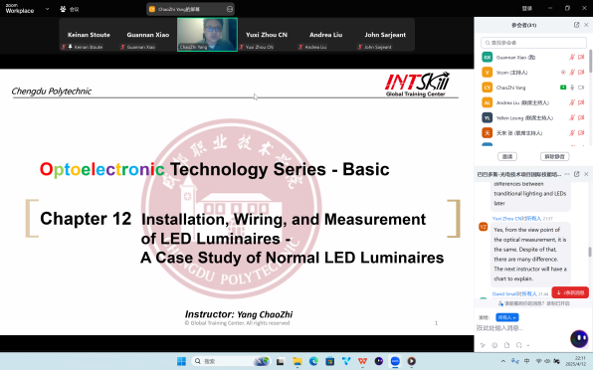Viewport: 593px width, 370px height.
Task: Click the Unmute All button in participants
Action: [x=554, y=156]
